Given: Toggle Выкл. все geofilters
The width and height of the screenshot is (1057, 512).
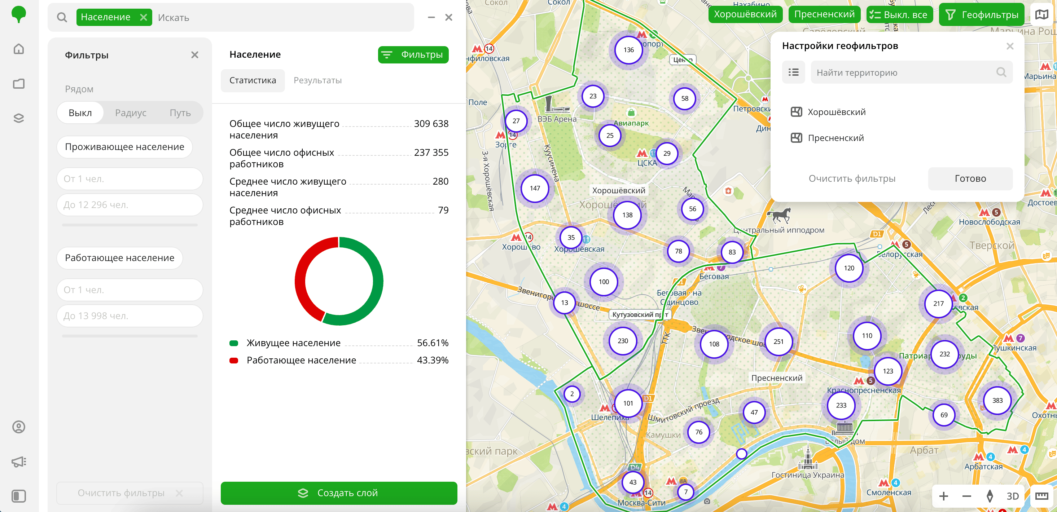Looking at the screenshot, I should pyautogui.click(x=899, y=15).
